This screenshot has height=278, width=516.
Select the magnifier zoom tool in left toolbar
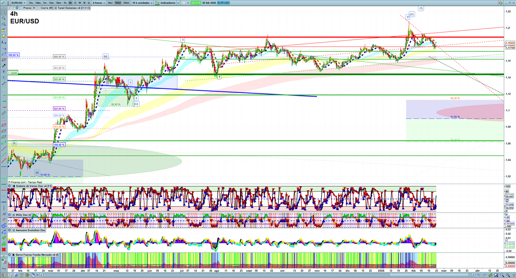coord(4,18)
